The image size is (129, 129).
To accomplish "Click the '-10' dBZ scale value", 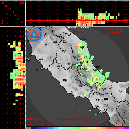I will coord(41,124).
